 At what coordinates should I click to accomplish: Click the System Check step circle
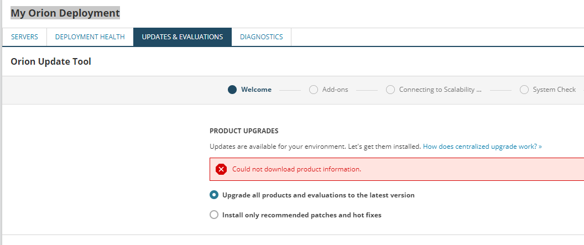tap(524, 90)
